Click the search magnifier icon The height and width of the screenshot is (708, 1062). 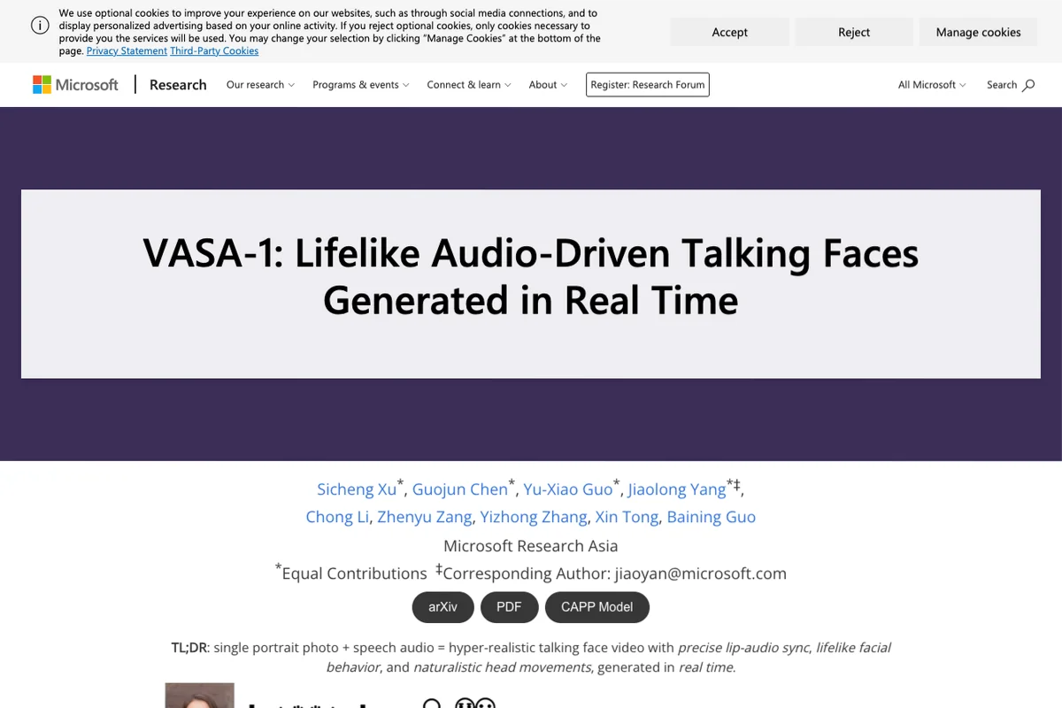click(x=1028, y=85)
